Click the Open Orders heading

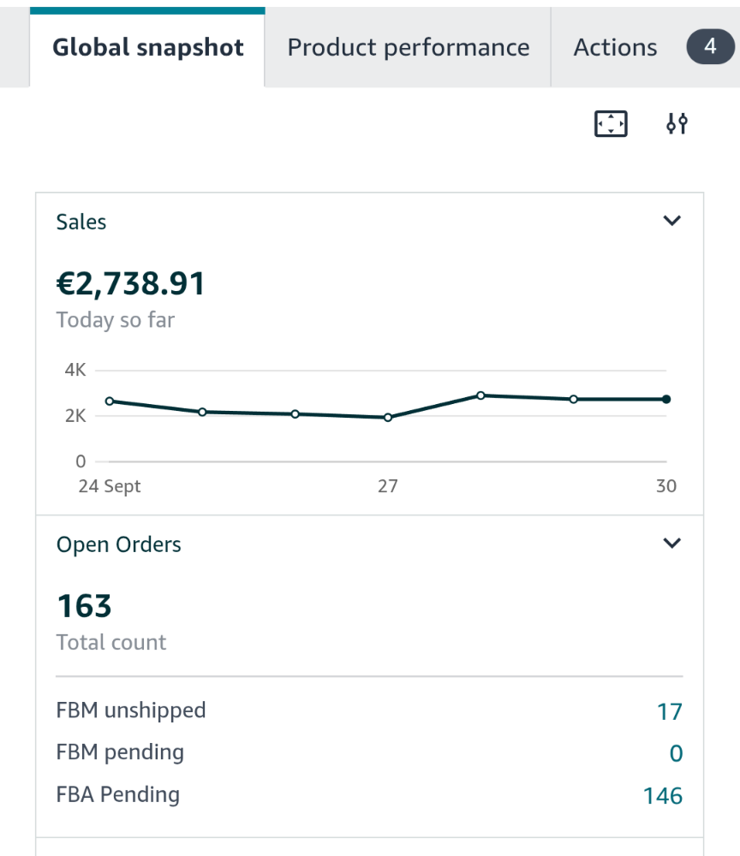click(118, 544)
